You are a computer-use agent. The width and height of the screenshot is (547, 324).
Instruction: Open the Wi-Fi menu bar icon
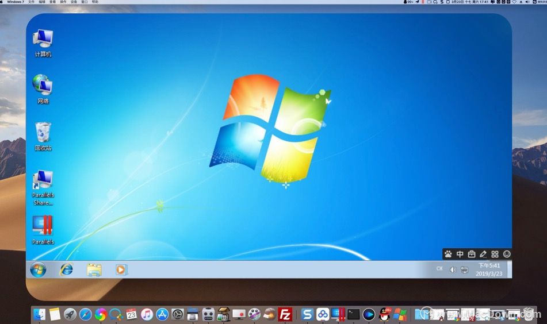(x=514, y=2)
